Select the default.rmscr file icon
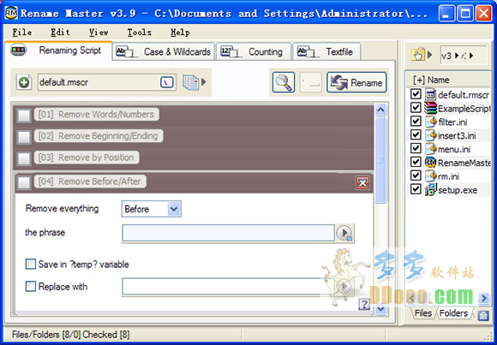The width and height of the screenshot is (497, 345). pos(431,94)
